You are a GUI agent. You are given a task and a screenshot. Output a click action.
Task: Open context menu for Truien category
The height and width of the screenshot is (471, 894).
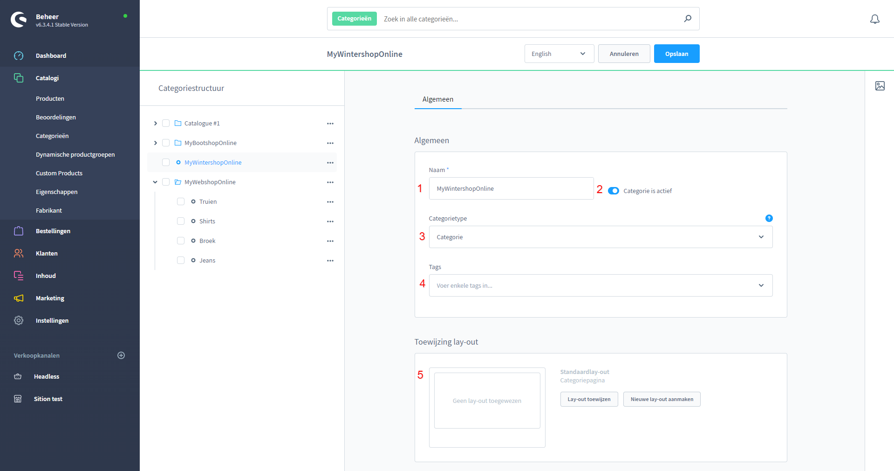pyautogui.click(x=330, y=202)
